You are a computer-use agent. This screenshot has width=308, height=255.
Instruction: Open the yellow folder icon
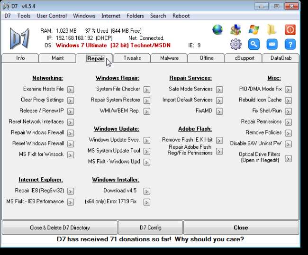pyautogui.click(x=272, y=30)
